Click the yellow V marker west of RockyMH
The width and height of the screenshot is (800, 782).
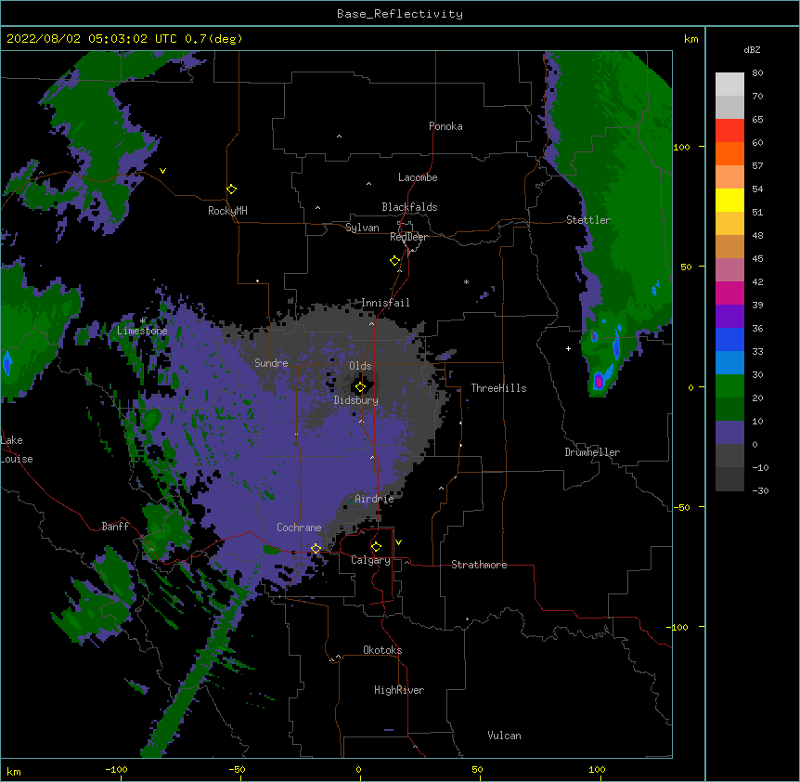[162, 171]
